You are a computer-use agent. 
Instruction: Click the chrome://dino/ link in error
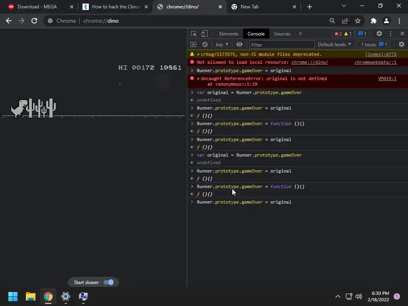310,62
